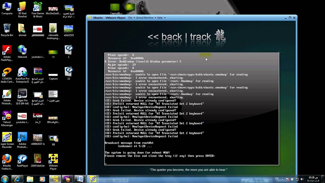Open the Windows Start menu
This screenshot has width=325, height=183.
[x=5, y=179]
